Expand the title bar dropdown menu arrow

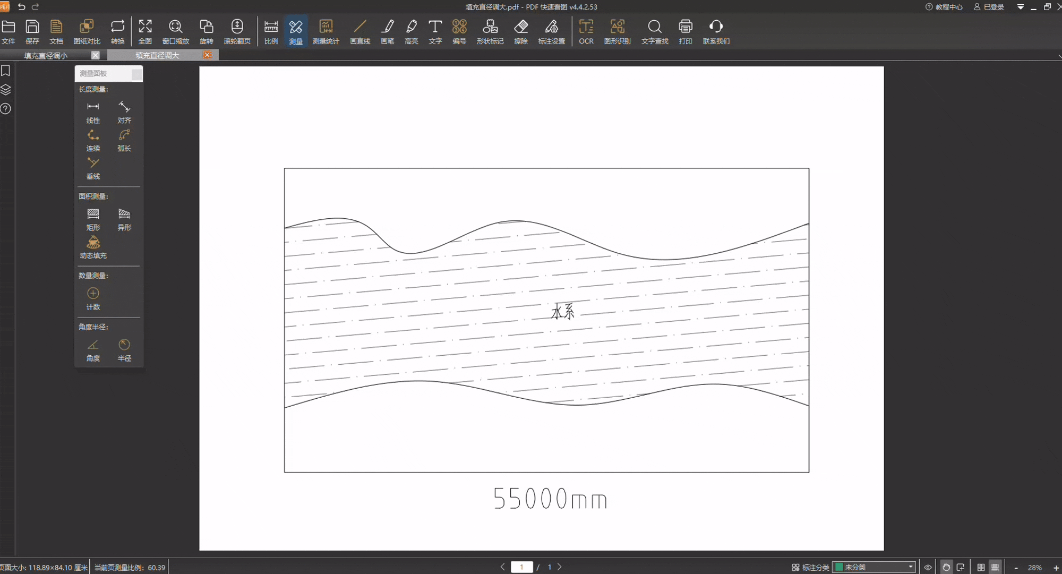pos(1021,7)
